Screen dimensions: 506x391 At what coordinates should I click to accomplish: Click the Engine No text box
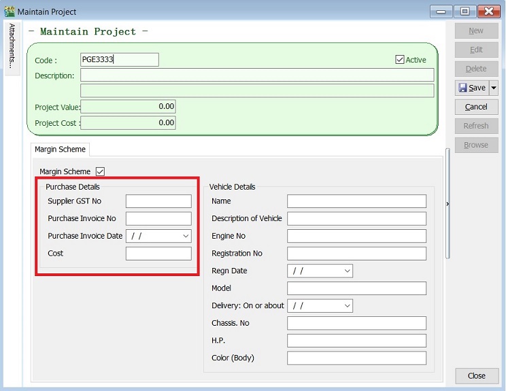click(x=356, y=236)
